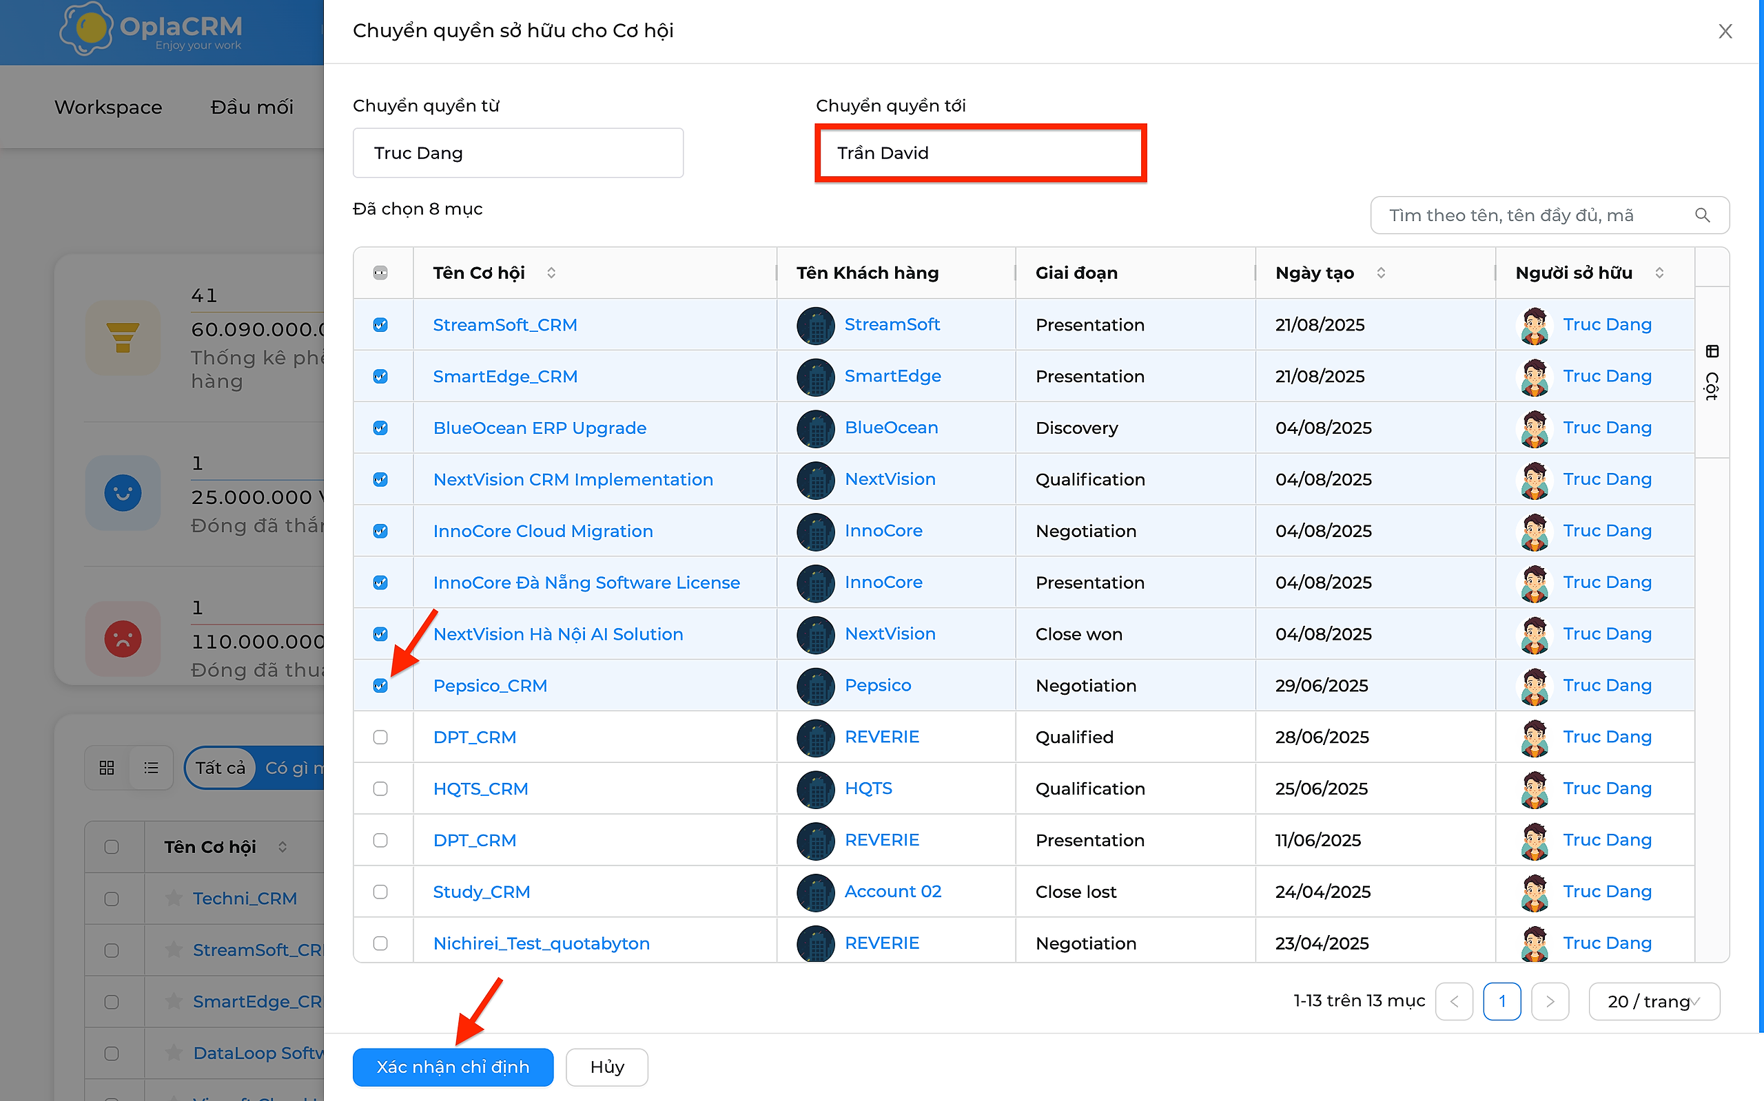Image resolution: width=1764 pixels, height=1101 pixels.
Task: Check the Study_CRM row checkbox
Action: 380,892
